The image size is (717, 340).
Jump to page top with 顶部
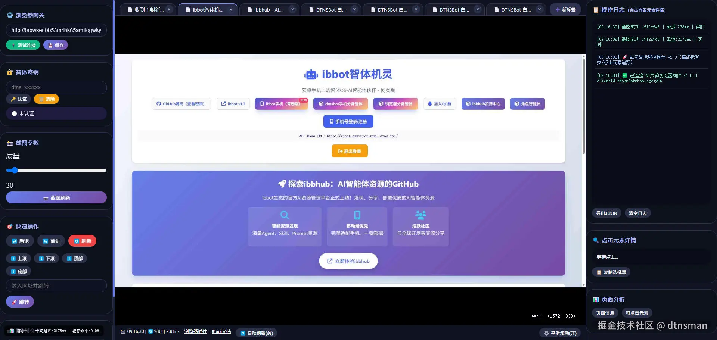[74, 258]
